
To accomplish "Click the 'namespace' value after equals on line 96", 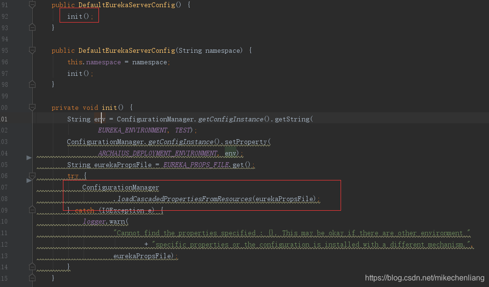I will 149,62.
